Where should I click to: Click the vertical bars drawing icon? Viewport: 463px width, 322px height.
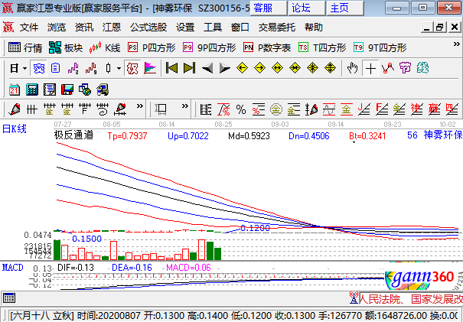31,109
